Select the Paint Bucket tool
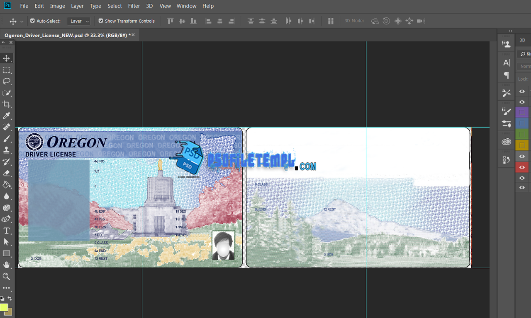The width and height of the screenshot is (531, 318). (x=7, y=185)
